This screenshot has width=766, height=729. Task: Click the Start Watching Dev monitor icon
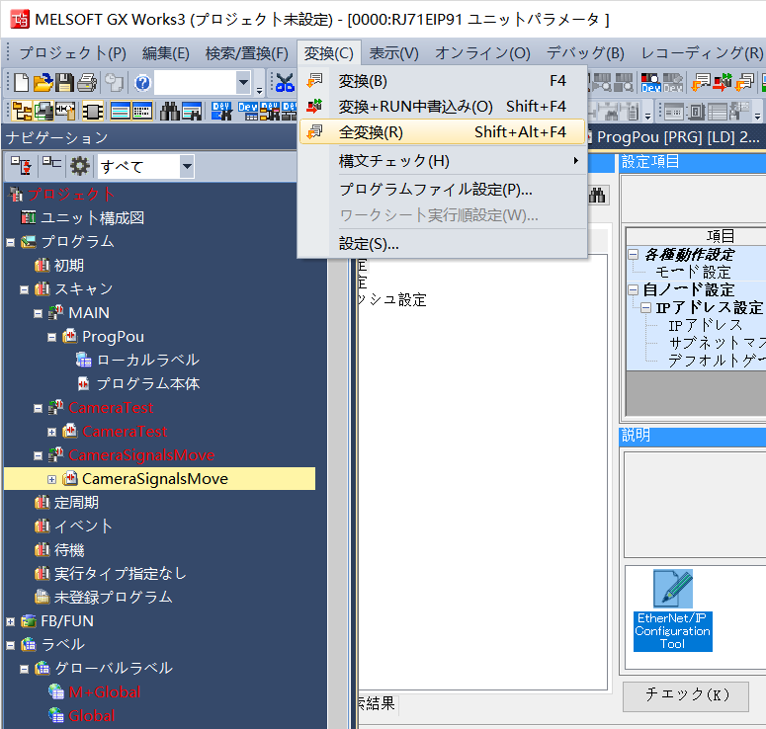click(651, 83)
